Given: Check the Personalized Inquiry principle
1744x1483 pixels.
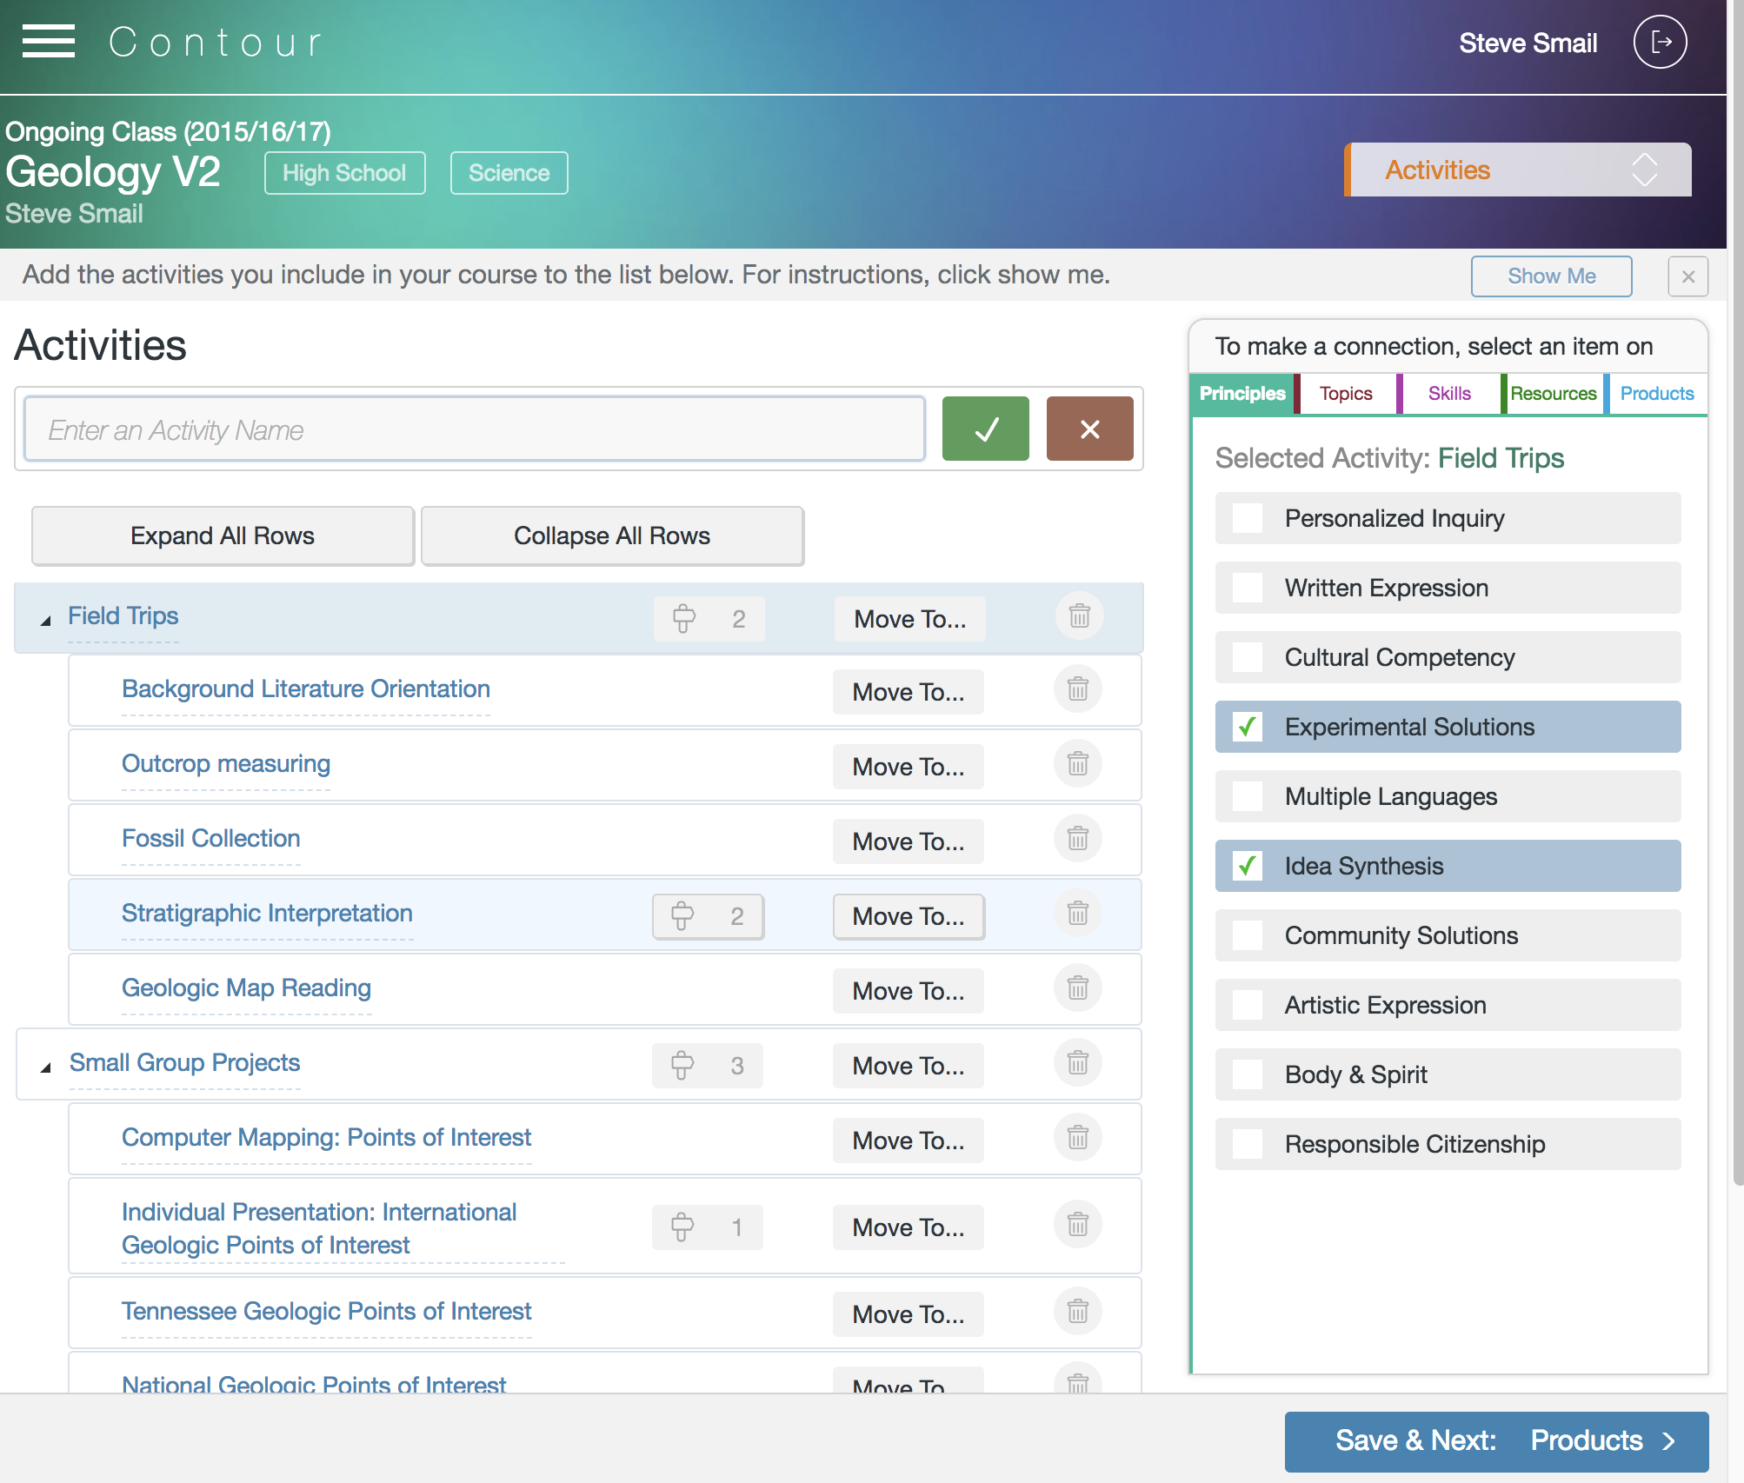Looking at the screenshot, I should click(x=1248, y=518).
